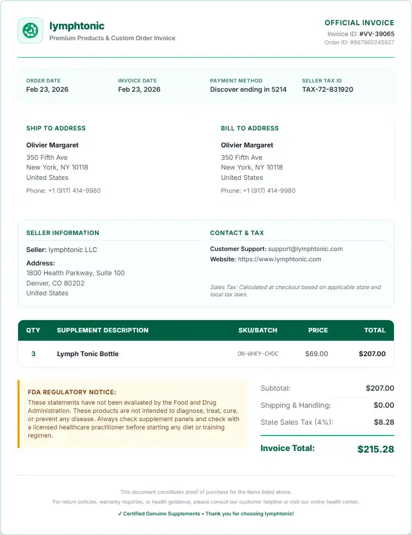Image resolution: width=412 pixels, height=535 pixels.
Task: Click the ship-to phone number
Action: point(74,191)
